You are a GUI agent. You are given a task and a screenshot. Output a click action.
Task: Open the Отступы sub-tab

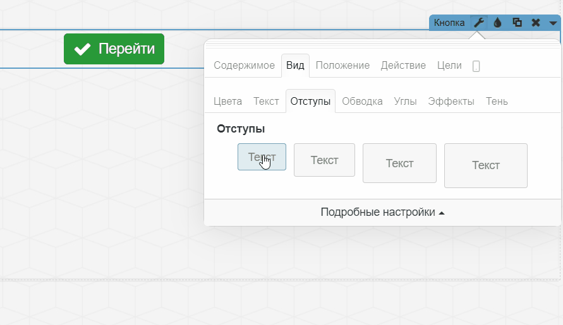click(x=310, y=101)
